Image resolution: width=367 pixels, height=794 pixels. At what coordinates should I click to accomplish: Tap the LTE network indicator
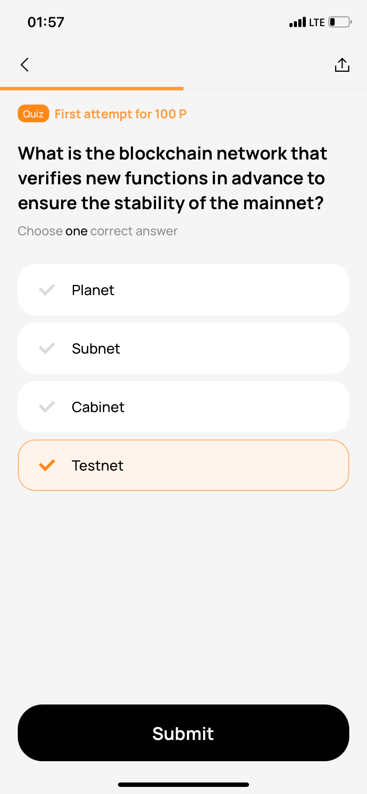[x=317, y=23]
